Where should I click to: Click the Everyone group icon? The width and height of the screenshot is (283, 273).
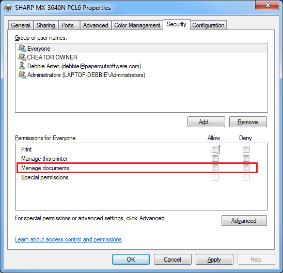pyautogui.click(x=22, y=49)
